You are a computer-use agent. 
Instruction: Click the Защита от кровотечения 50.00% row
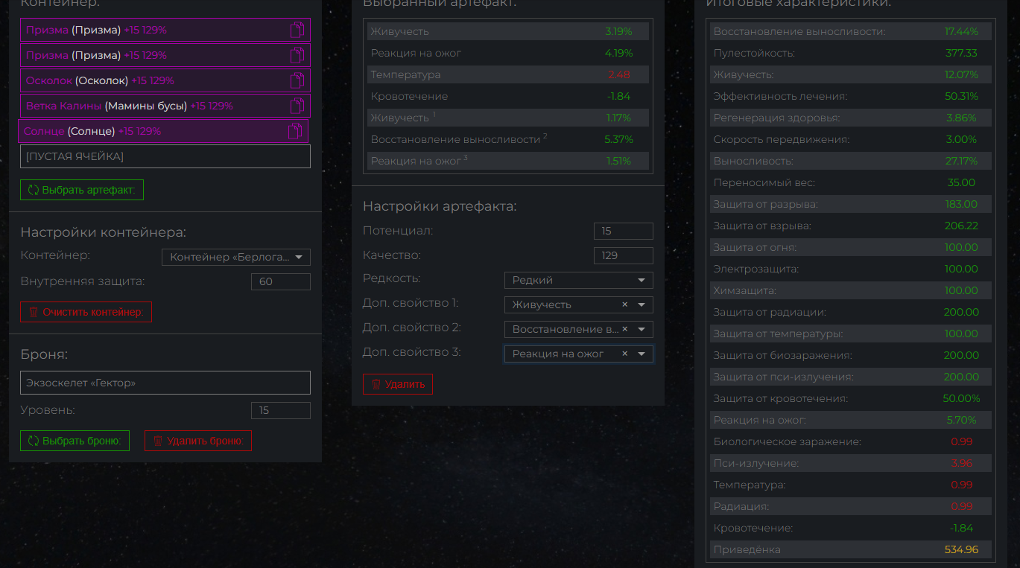tap(851, 398)
